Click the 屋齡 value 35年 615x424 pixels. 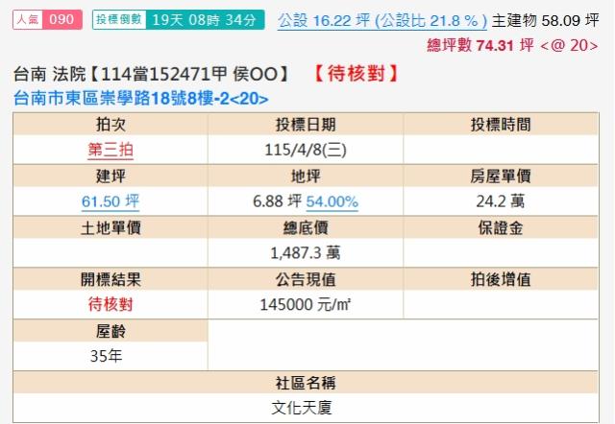(111, 355)
